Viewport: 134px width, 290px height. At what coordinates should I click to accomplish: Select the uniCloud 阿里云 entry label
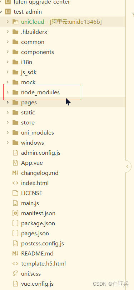point(61,22)
